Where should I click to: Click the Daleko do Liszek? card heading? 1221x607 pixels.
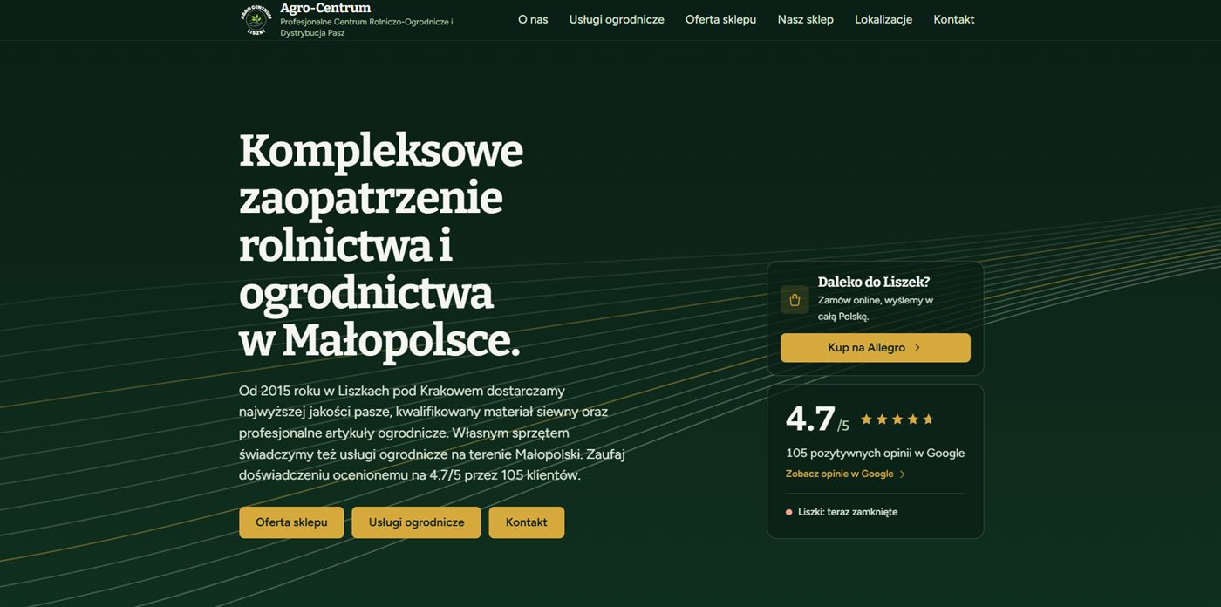[x=874, y=282]
